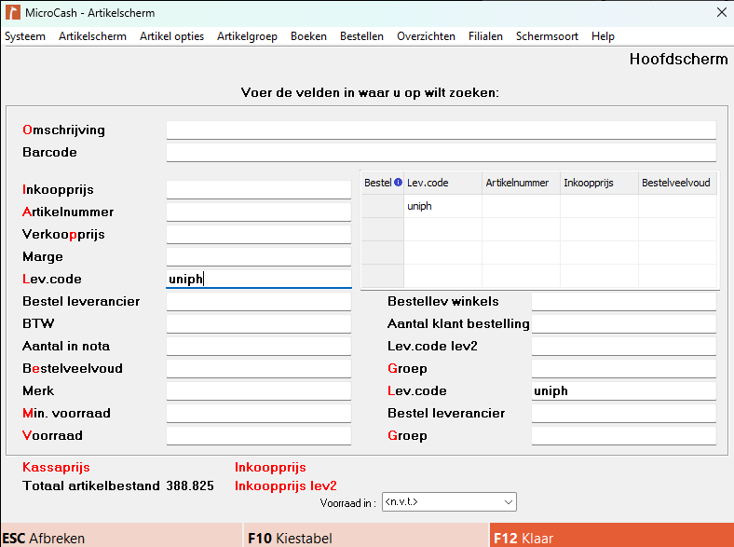Focus the Merk input field
734x547 pixels.
258,391
